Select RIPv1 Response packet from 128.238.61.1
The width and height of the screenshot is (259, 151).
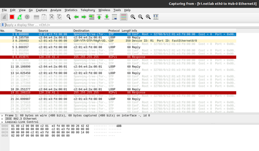pyautogui.click(x=118, y=93)
